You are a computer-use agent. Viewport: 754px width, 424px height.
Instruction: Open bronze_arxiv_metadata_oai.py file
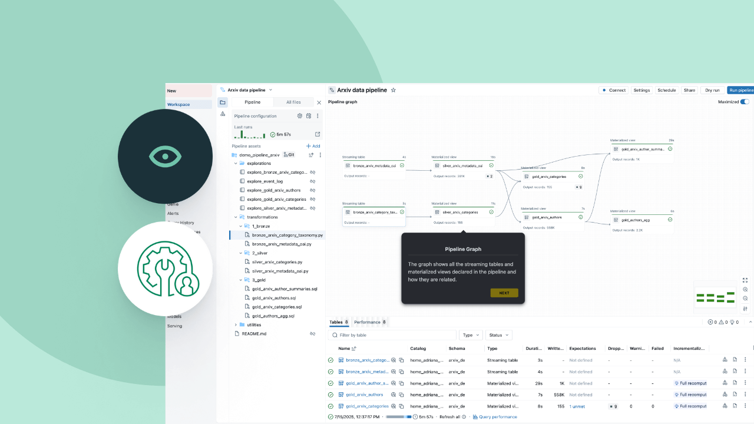click(x=282, y=244)
